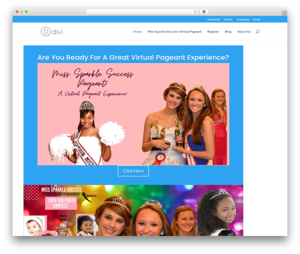Open the About Us menu item
The width and height of the screenshot is (300, 254).
click(244, 32)
